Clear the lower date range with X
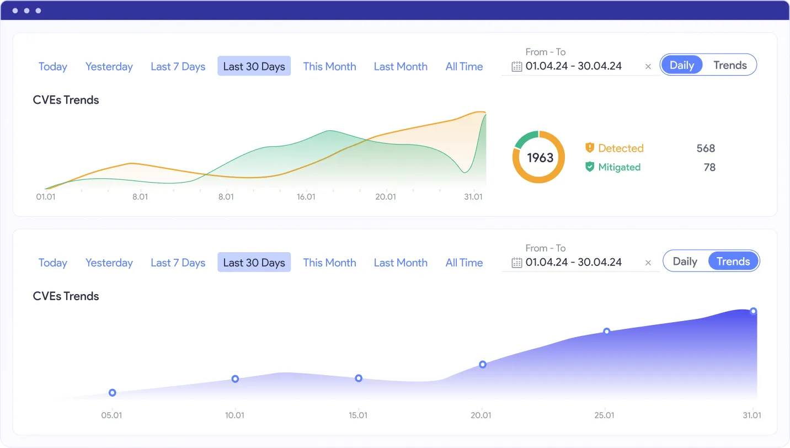 tap(648, 263)
